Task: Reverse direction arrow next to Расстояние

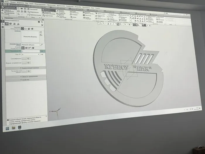Action: [x=42, y=51]
